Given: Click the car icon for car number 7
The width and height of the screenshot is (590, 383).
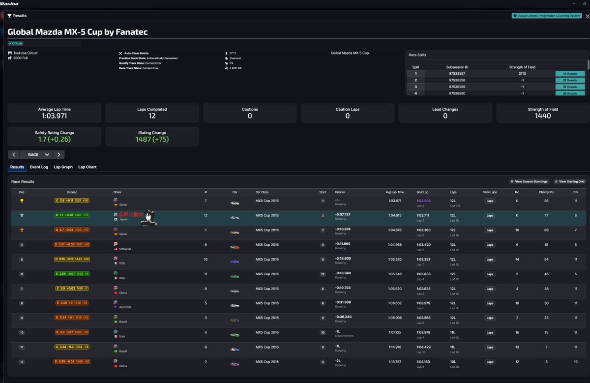Looking at the screenshot, I should [235, 203].
